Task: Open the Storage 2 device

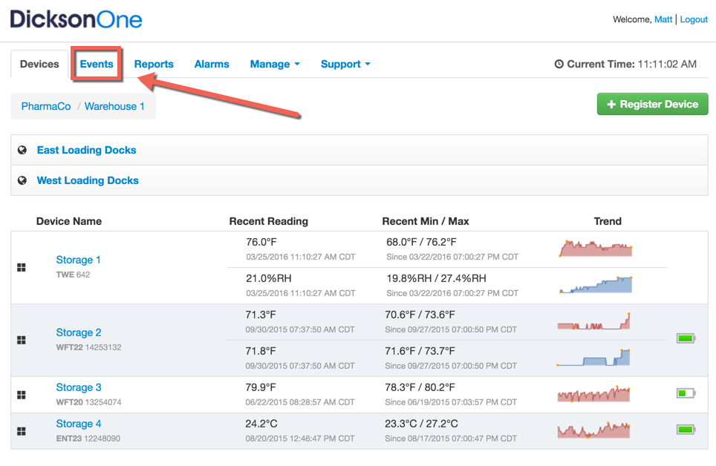Action: 79,332
